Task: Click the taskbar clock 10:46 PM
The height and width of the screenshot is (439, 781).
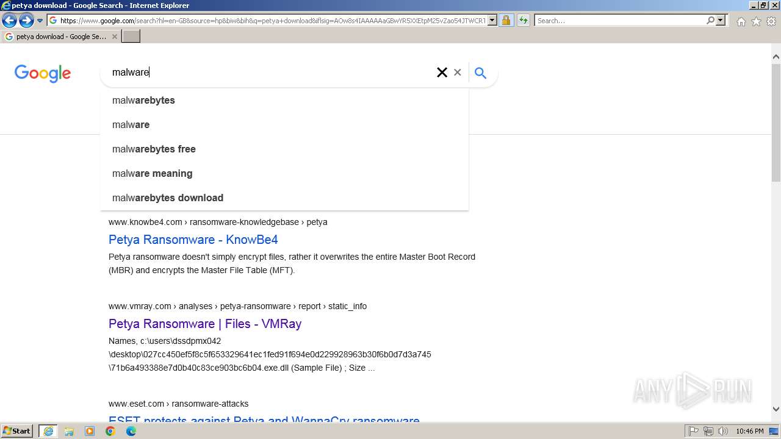Action: tap(749, 431)
